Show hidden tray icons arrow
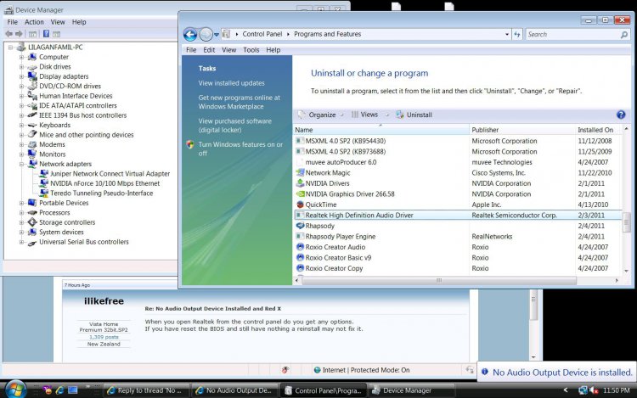 pyautogui.click(x=566, y=390)
